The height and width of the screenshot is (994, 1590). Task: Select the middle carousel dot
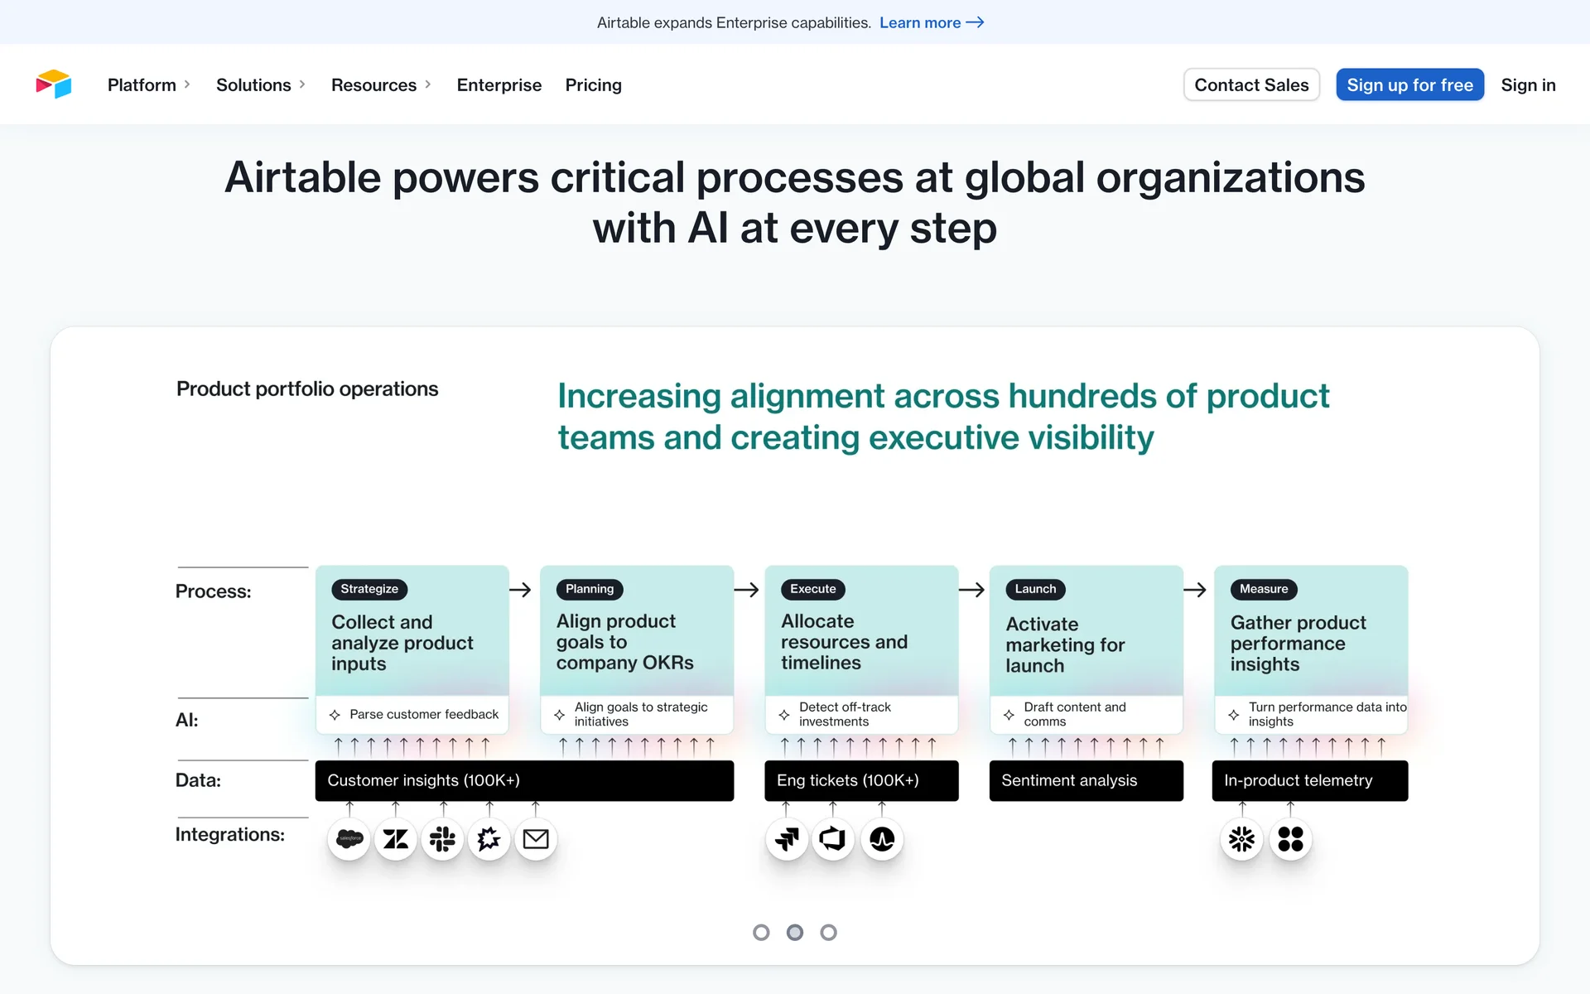tap(795, 933)
